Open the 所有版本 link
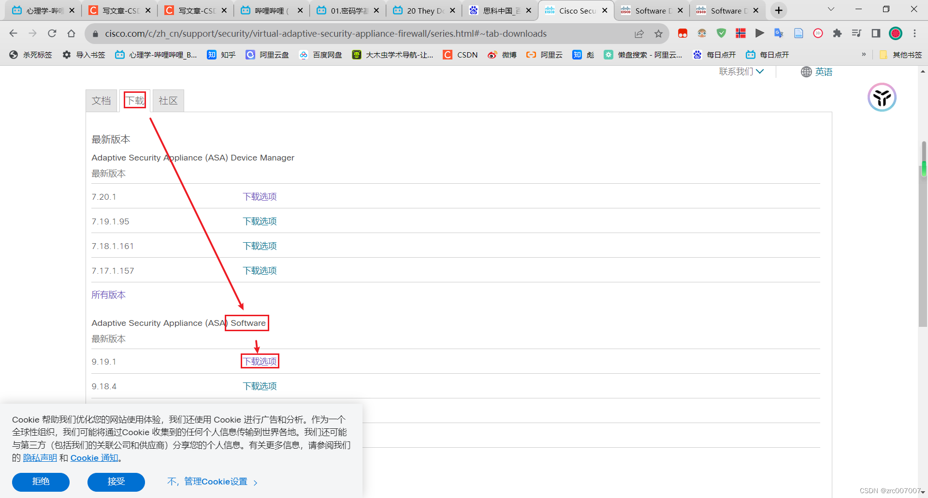 (109, 295)
